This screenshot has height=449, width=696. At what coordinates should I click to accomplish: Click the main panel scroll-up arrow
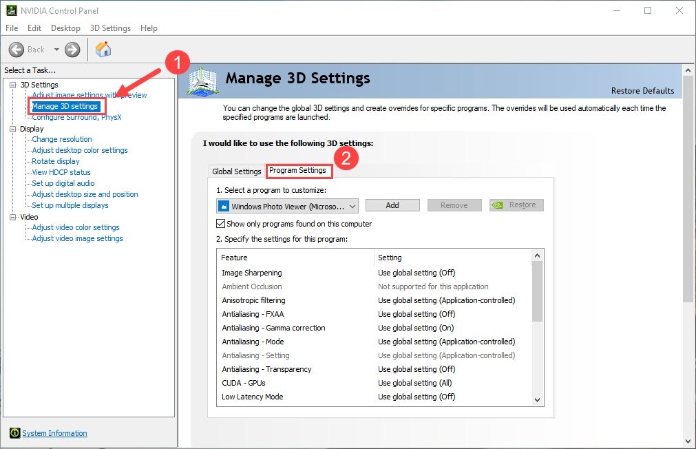688,70
